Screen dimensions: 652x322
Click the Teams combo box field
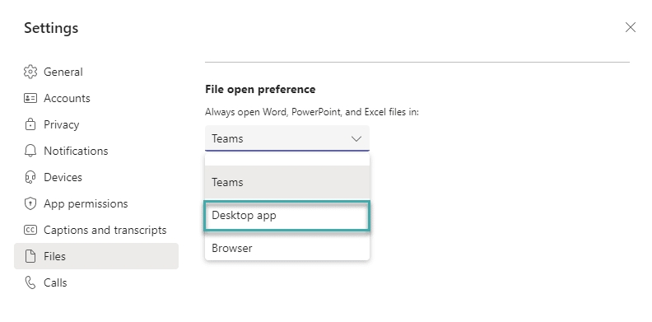[x=287, y=138]
